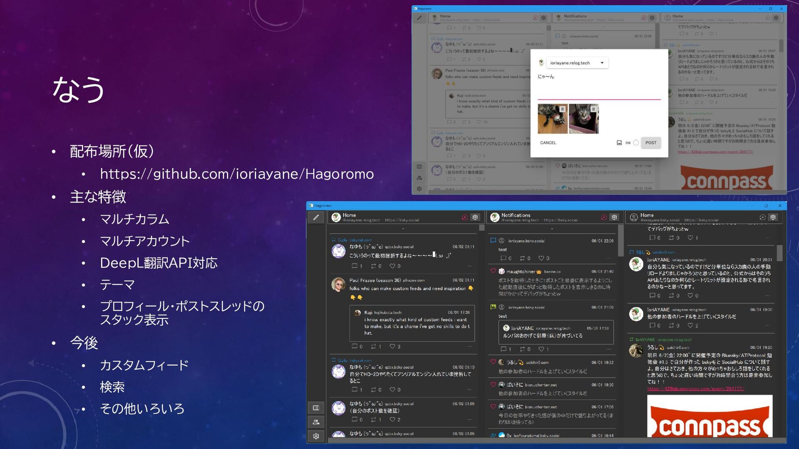799x449 pixels.
Task: Open the Hagoromo GitHub repository link
Action: tap(236, 174)
